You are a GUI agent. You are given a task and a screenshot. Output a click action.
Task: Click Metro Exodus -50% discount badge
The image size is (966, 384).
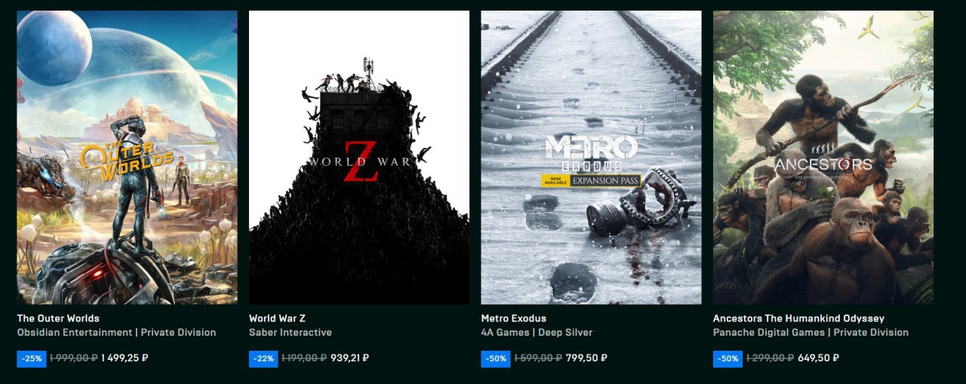[496, 358]
